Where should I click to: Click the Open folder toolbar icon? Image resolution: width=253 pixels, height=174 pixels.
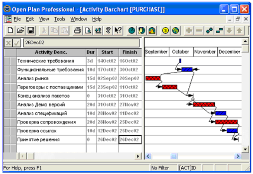click(21, 30)
